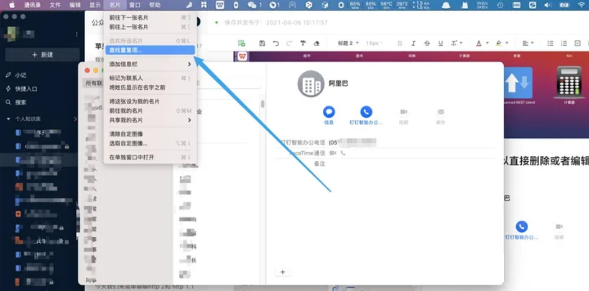Insert a checkbox task list
The height and width of the screenshot is (291, 589).
578,43
